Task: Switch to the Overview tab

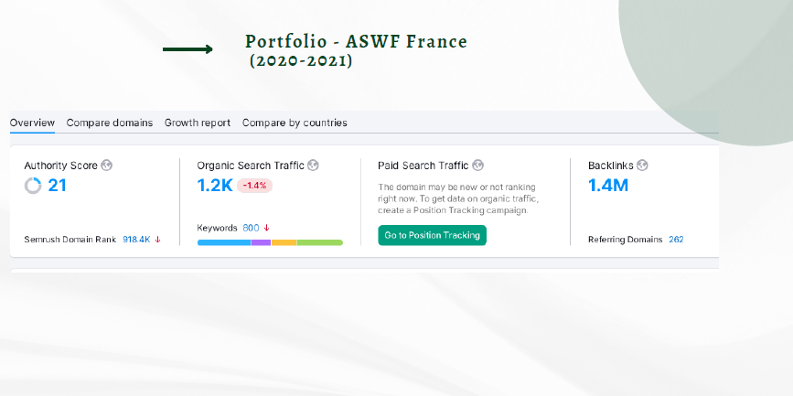Action: 32,123
